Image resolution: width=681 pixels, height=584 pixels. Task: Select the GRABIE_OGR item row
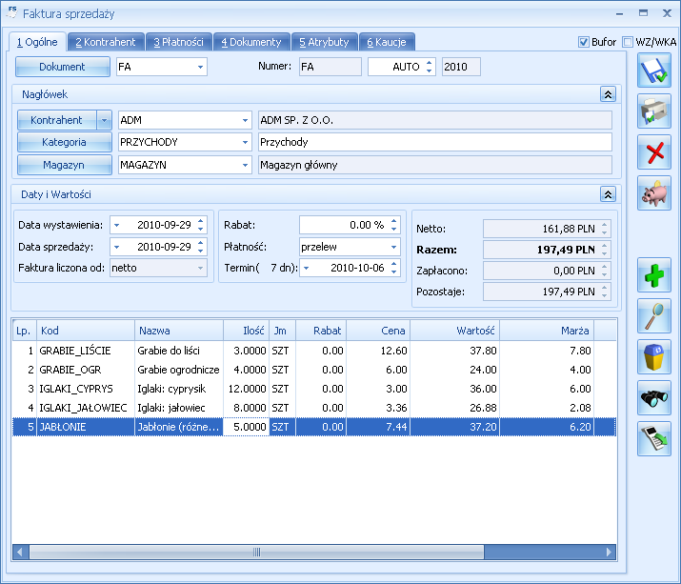[x=314, y=370]
